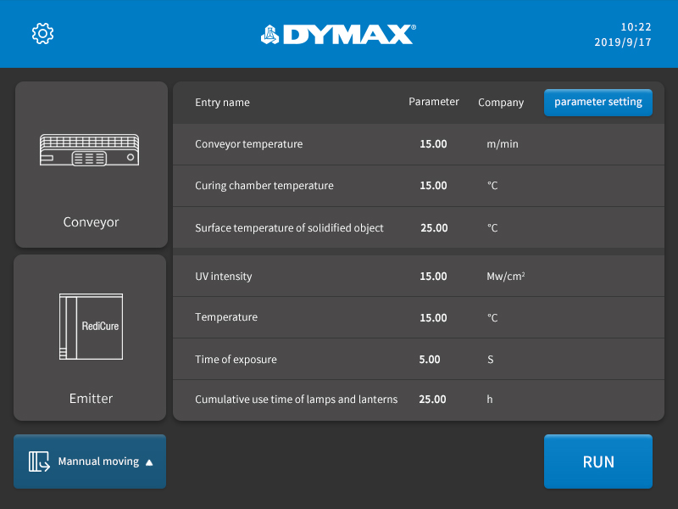Select the RediCure emitter icon

[x=92, y=327]
